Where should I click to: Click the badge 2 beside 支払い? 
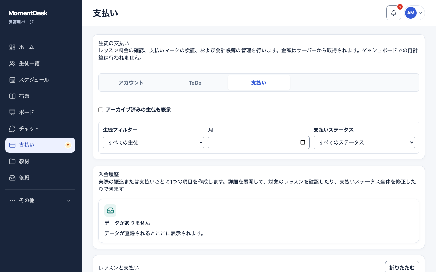pos(68,145)
